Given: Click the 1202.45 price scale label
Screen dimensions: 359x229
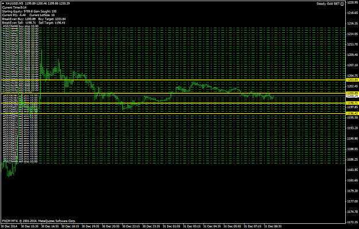Looking at the screenshot, I should (x=353, y=86).
